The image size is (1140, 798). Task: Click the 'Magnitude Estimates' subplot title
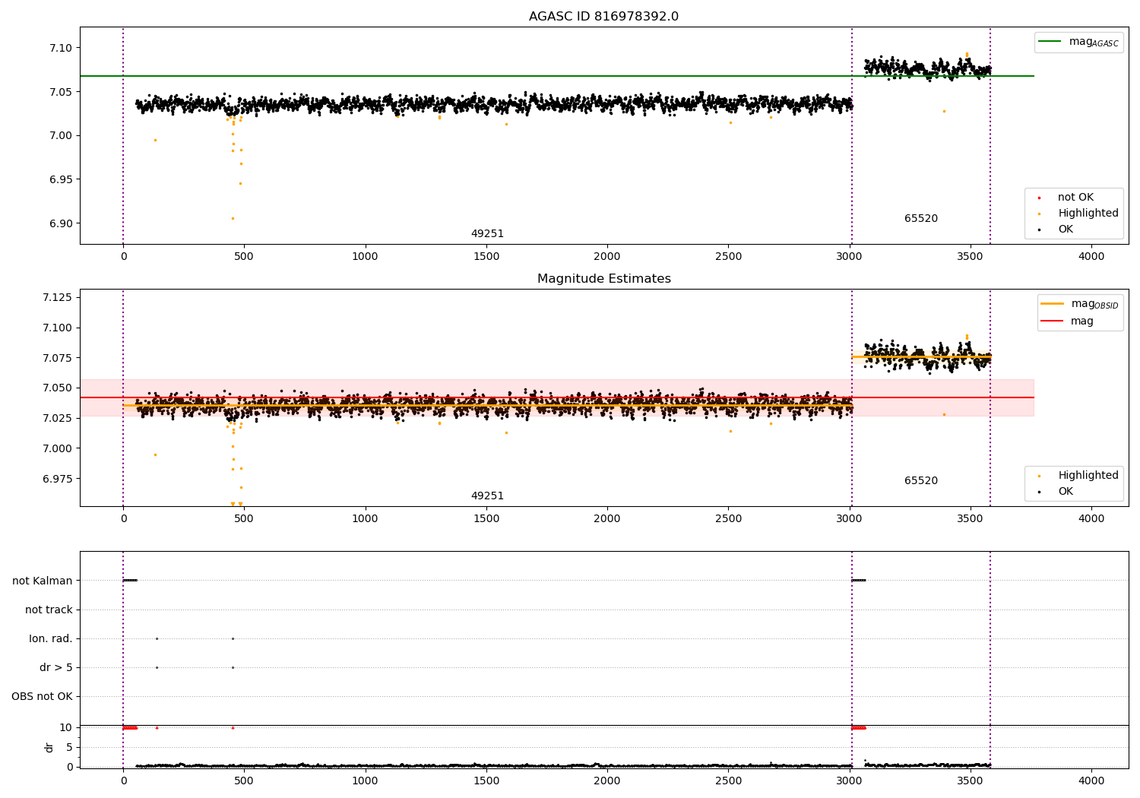coord(604,279)
